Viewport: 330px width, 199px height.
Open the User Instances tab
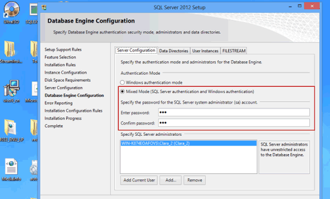205,51
